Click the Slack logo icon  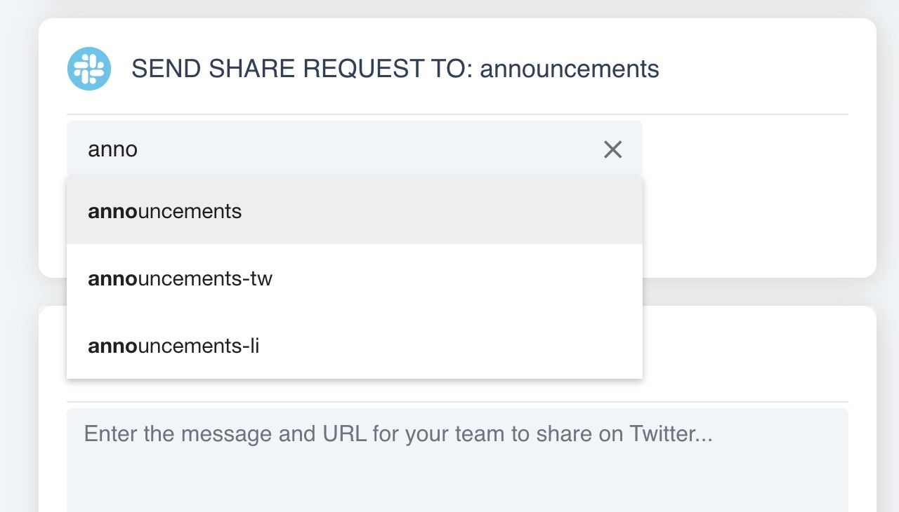[89, 69]
